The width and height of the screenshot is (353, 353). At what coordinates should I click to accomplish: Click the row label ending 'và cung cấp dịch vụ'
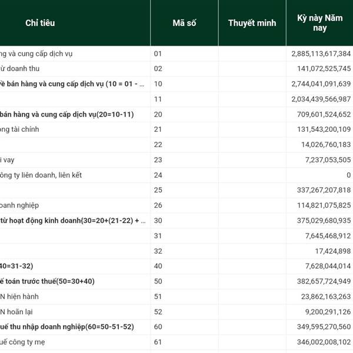click(36, 54)
